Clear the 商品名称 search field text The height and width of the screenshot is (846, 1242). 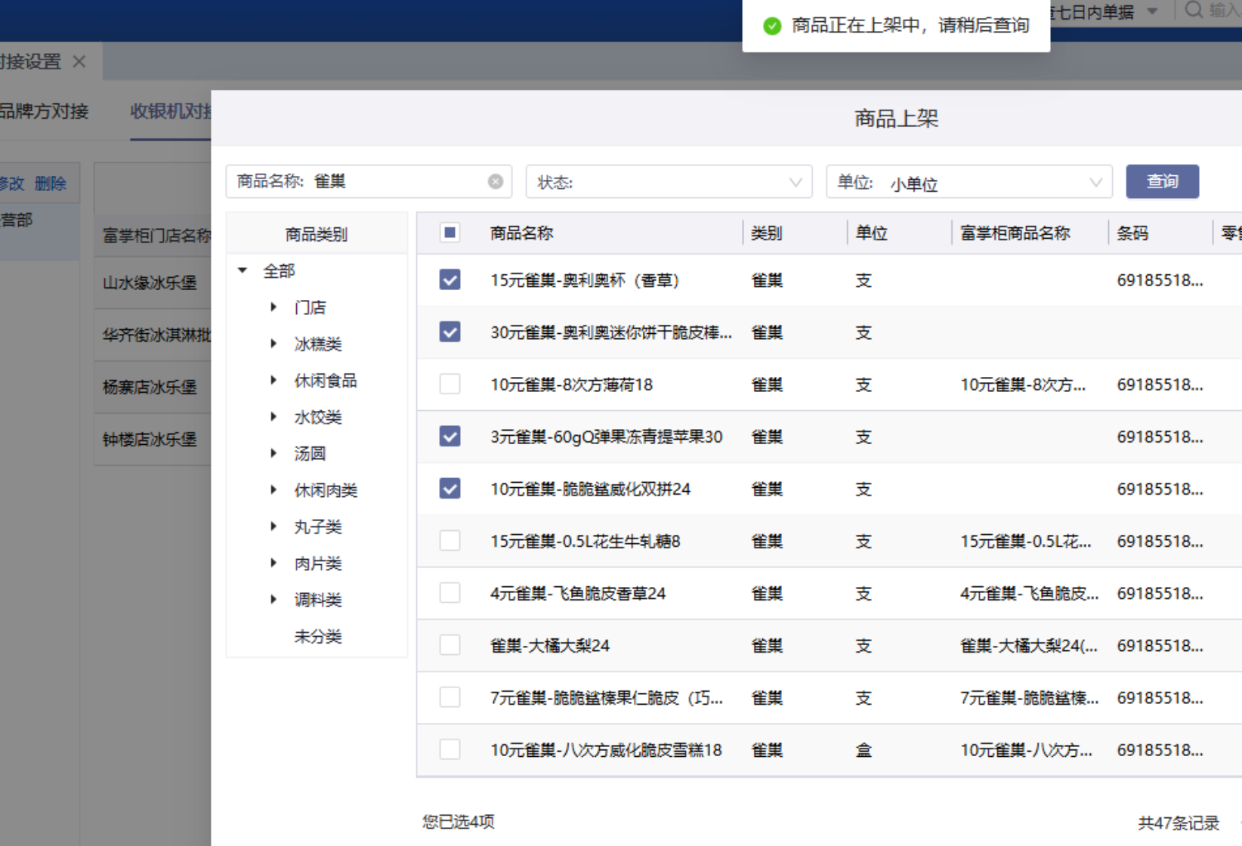point(495,181)
